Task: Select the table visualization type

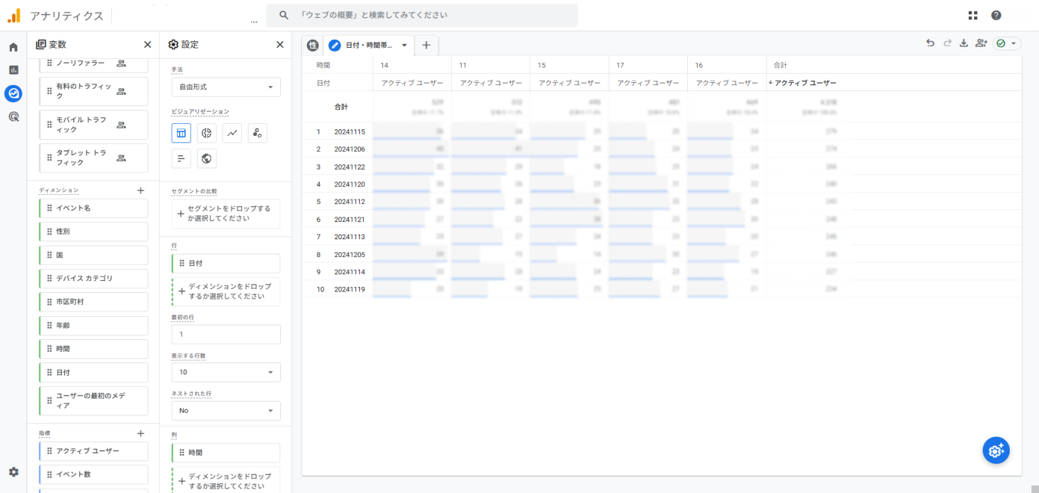Action: point(181,133)
